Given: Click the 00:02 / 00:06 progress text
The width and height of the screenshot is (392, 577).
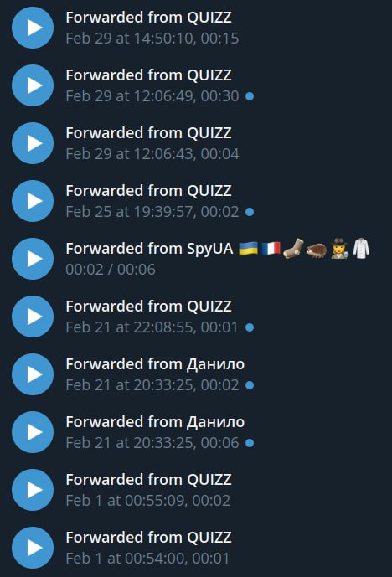Looking at the screenshot, I should pos(111,270).
